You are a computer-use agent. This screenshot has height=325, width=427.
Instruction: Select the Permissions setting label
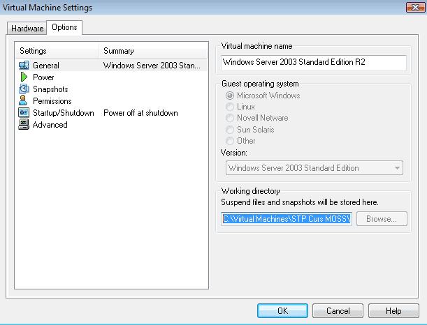(52, 101)
